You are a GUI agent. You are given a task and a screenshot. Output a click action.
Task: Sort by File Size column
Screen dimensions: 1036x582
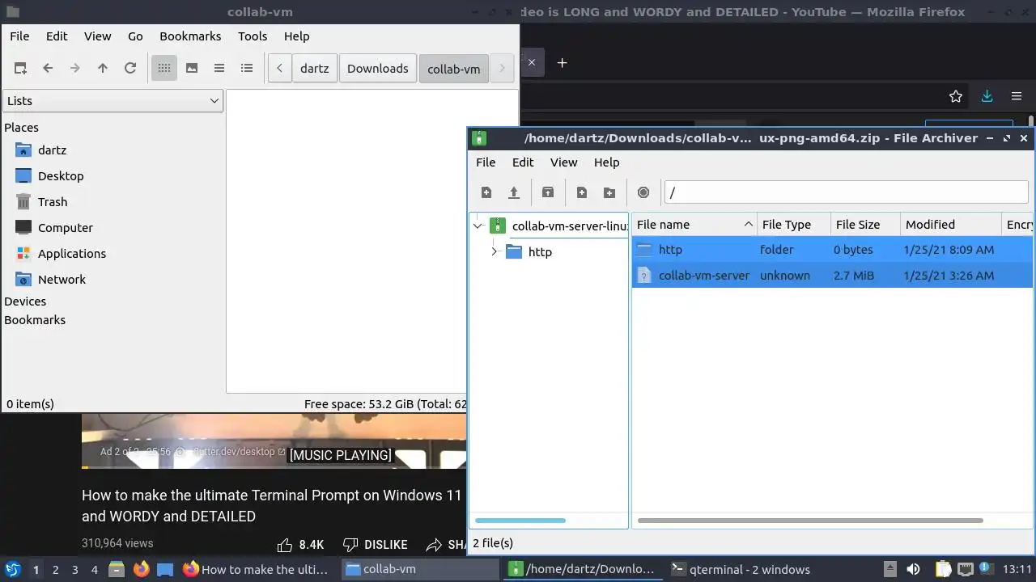pyautogui.click(x=866, y=225)
